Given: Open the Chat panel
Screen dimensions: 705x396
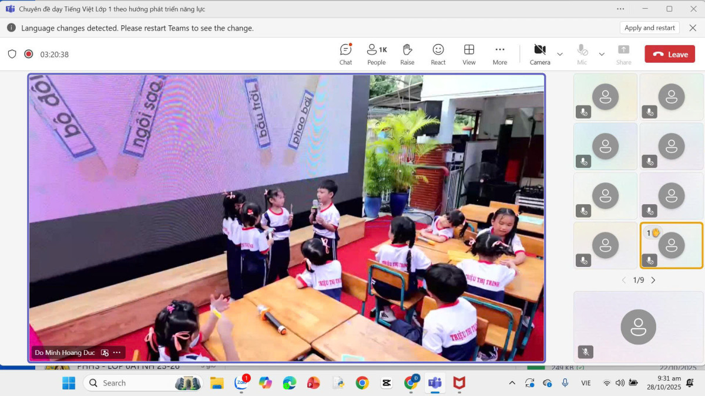Looking at the screenshot, I should pyautogui.click(x=345, y=54).
